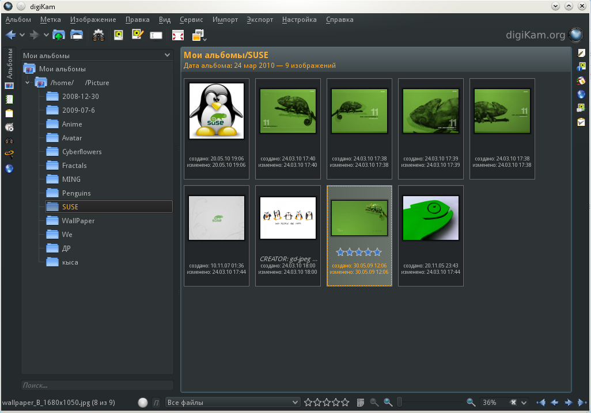Viewport: 591px width, 413px height.
Task: Click the five-star rating on selected thumbnail
Action: coord(359,252)
